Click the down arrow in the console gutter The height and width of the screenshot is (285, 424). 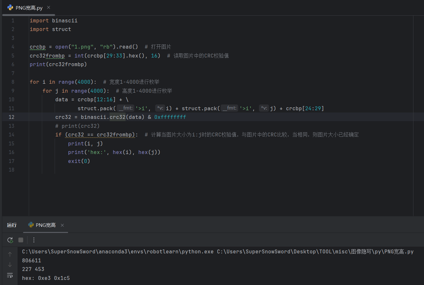click(x=10, y=265)
